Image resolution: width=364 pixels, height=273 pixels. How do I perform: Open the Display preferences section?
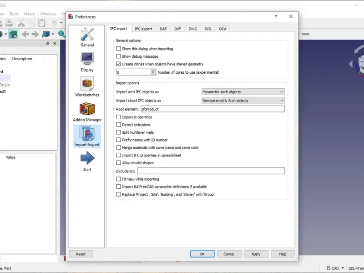point(87,62)
